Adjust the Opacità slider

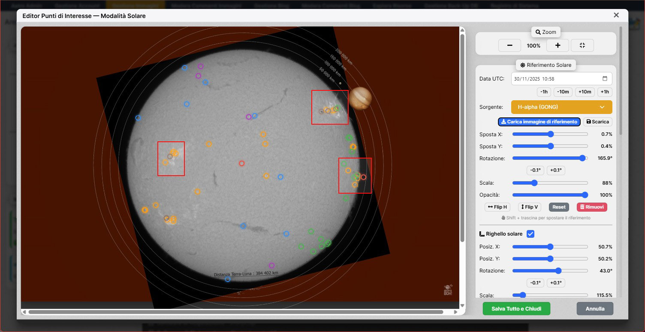[x=550, y=195]
